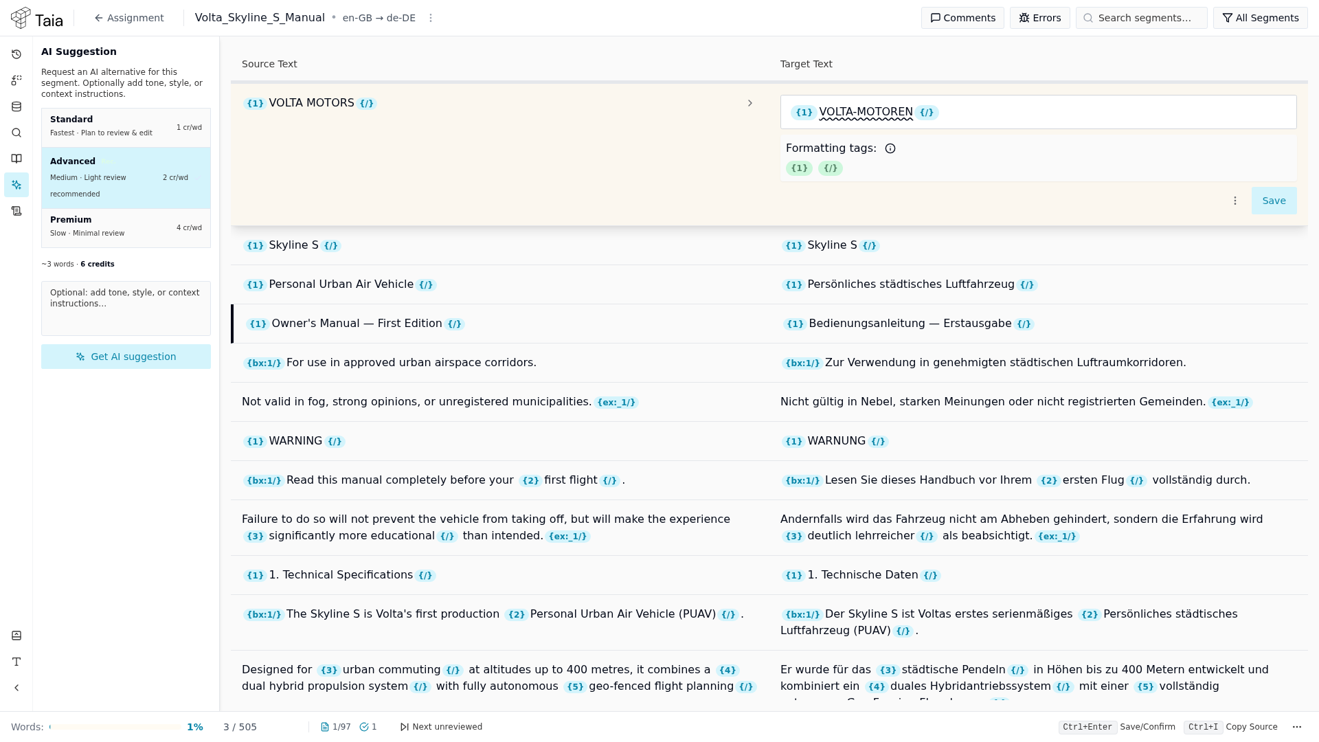
Task: Open the glossary book icon in sidebar
Action: [16, 159]
